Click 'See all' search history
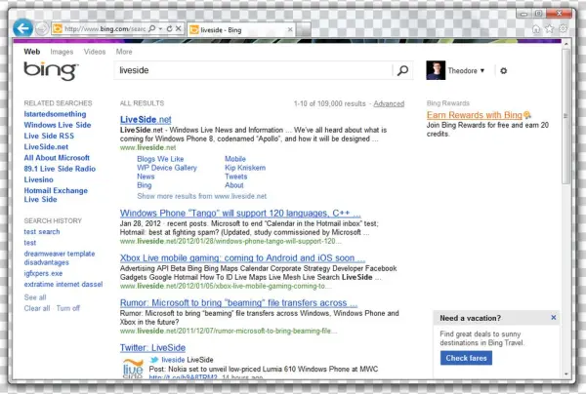 click(35, 297)
